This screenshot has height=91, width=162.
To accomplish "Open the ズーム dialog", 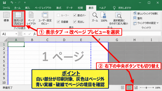I will (95, 17).
